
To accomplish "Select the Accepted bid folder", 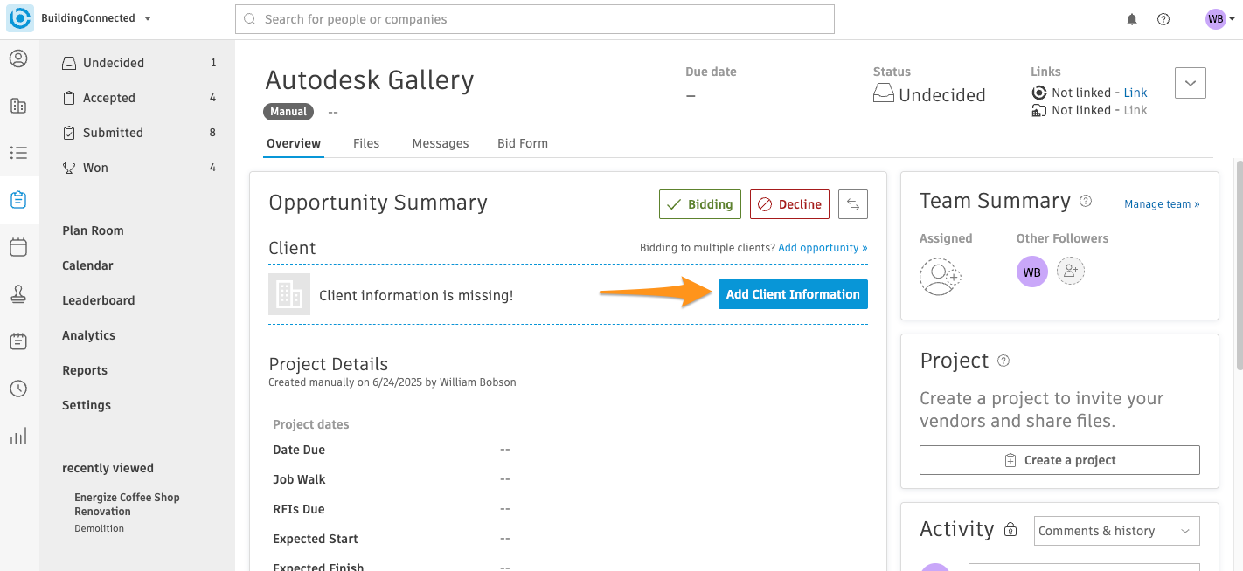I will [x=139, y=98].
